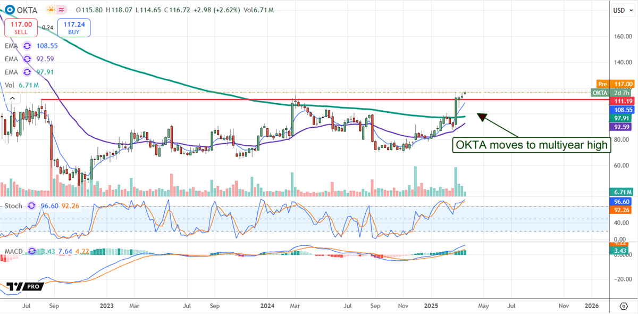This screenshot has width=638, height=314.
Task: Click the OKTA ticker name in legend
Action: 27,10
